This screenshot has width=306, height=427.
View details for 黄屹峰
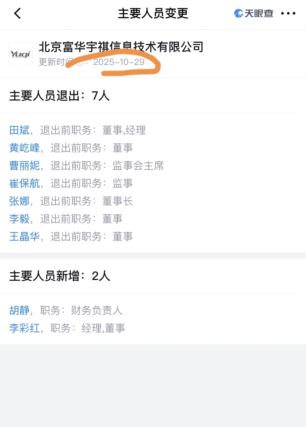(x=24, y=148)
